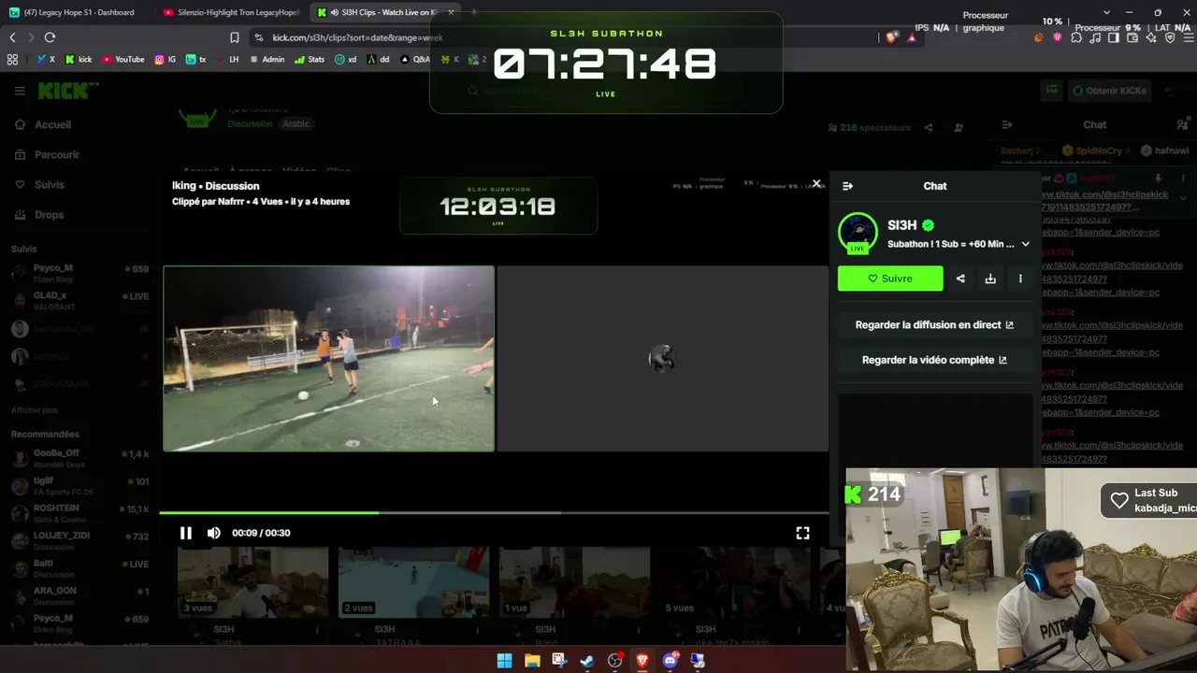This screenshot has height=673, width=1197.
Task: Share the clip via share icon
Action: [x=960, y=279]
